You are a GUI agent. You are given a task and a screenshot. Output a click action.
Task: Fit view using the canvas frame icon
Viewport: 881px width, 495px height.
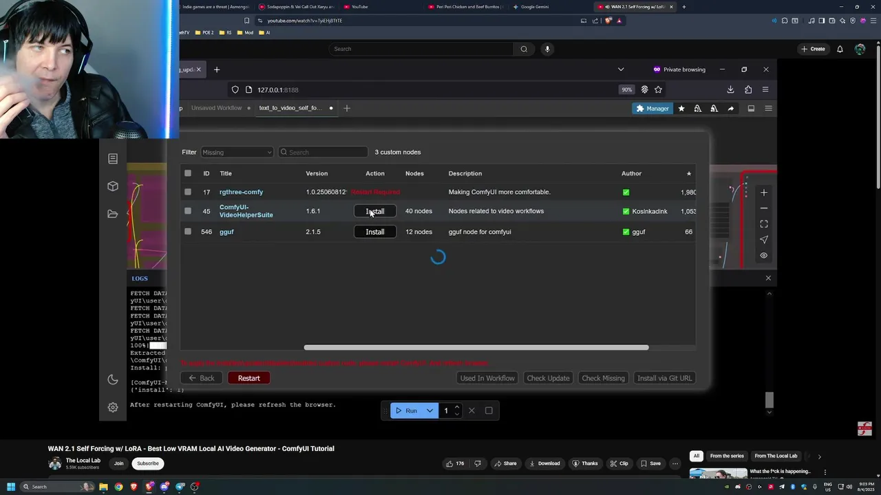(x=763, y=224)
